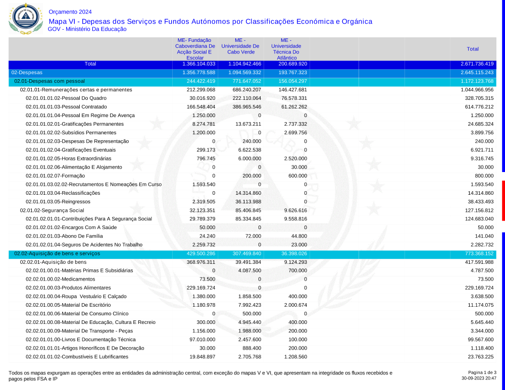Select the Mapa VI document title
This screenshot has height=390, width=505.
click(210, 21)
